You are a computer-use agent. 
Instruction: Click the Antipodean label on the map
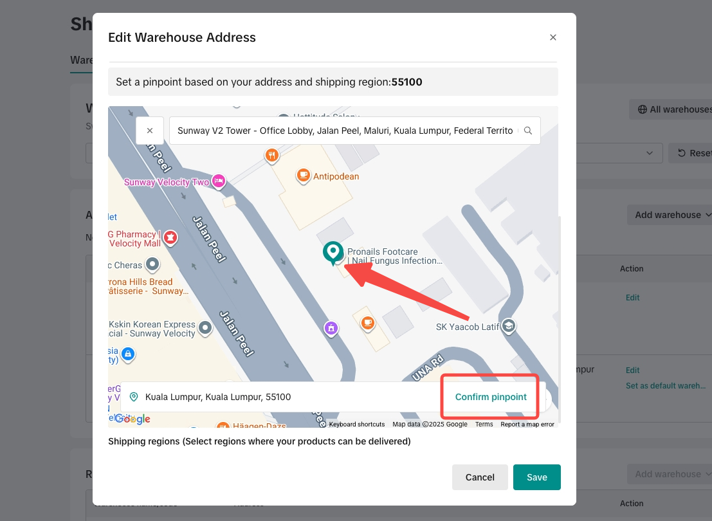click(336, 177)
